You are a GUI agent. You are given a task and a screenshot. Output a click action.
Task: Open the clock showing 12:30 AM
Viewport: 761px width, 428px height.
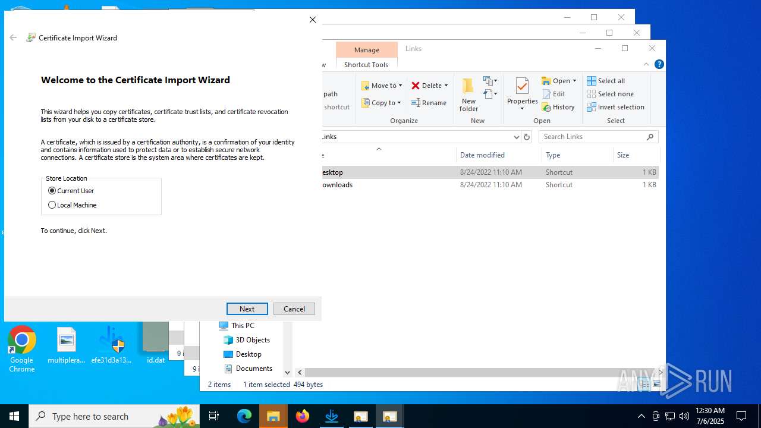pos(710,416)
